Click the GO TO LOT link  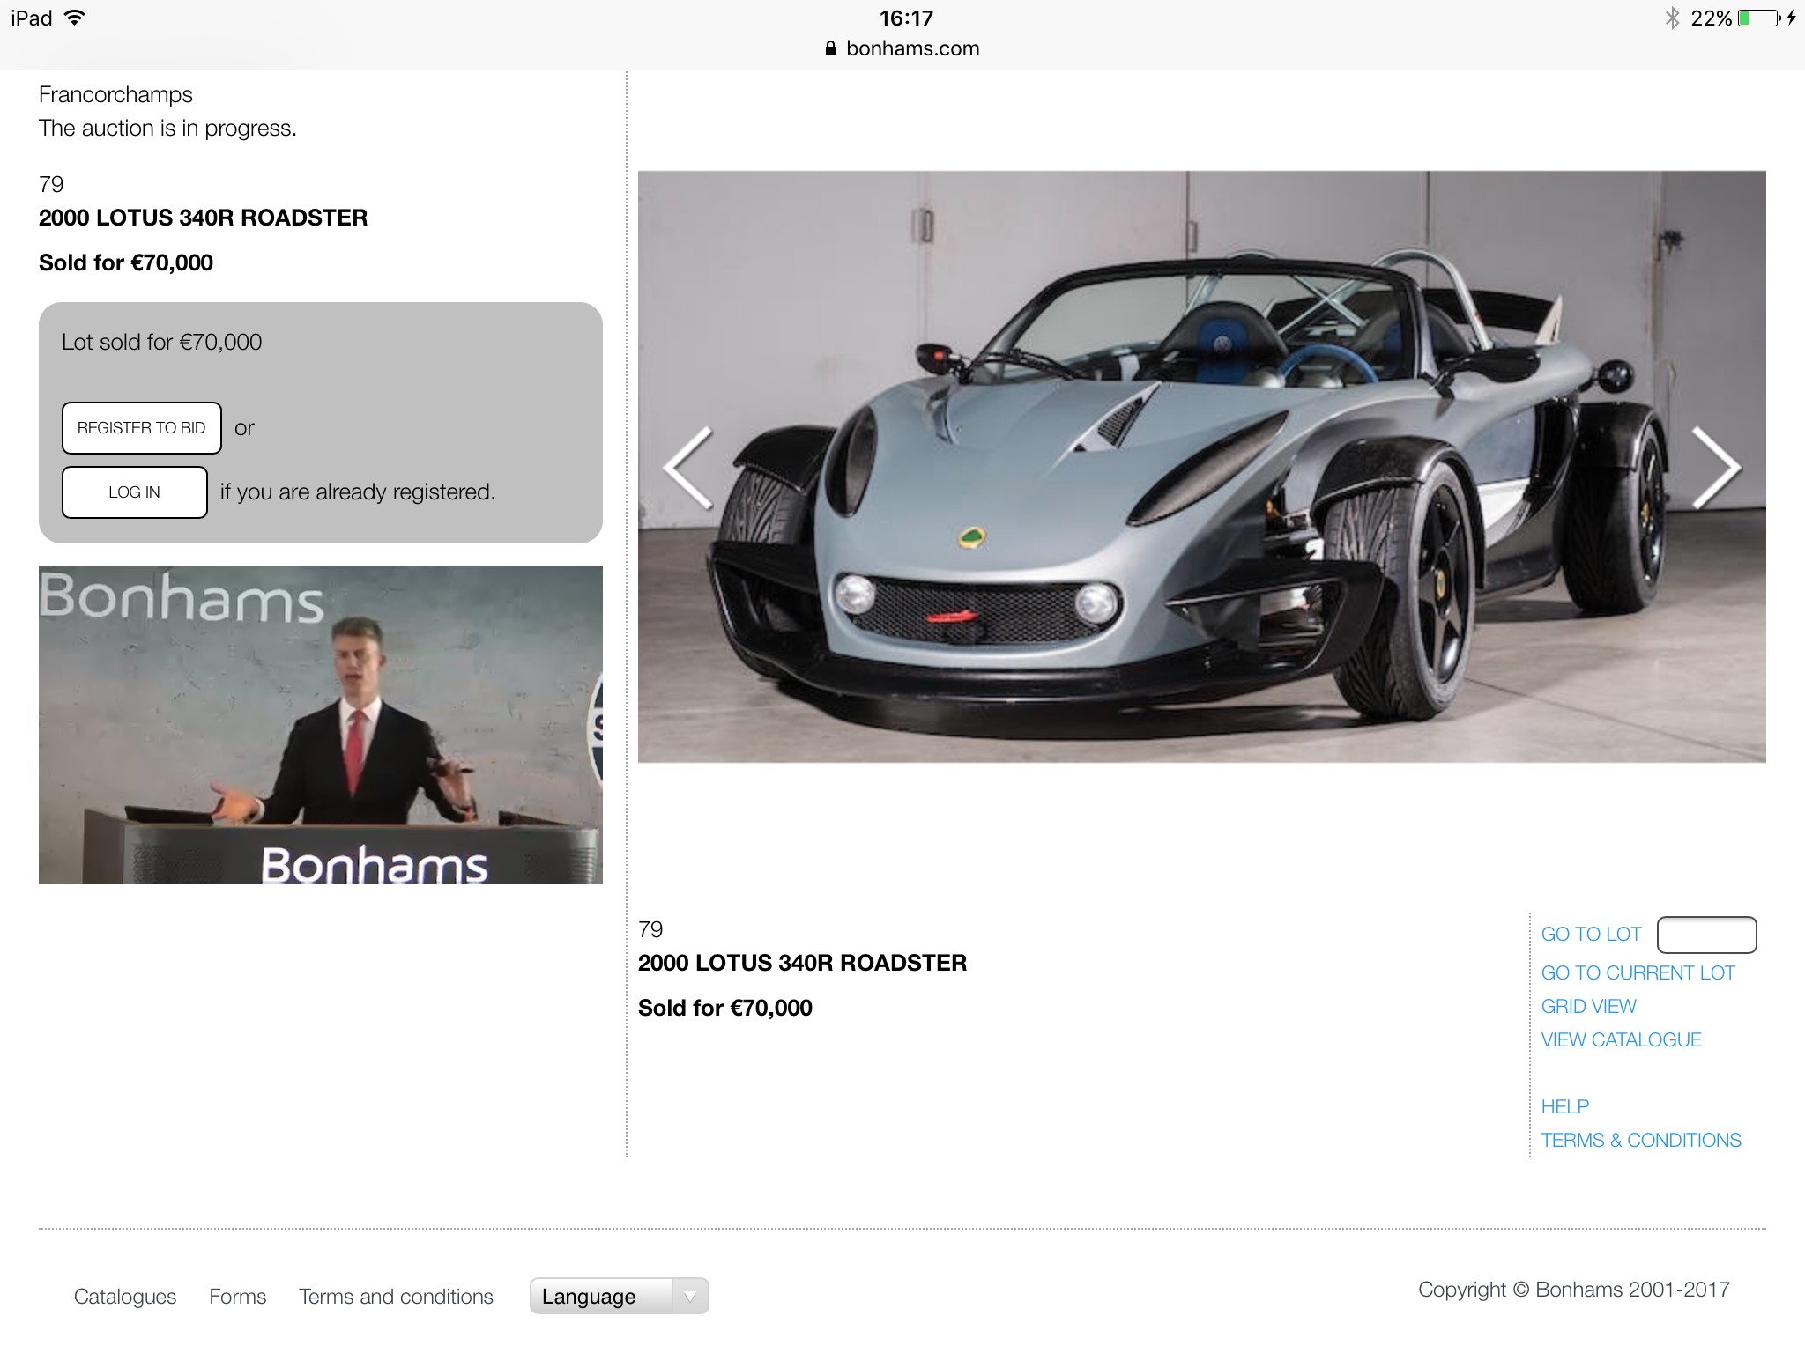click(x=1591, y=934)
